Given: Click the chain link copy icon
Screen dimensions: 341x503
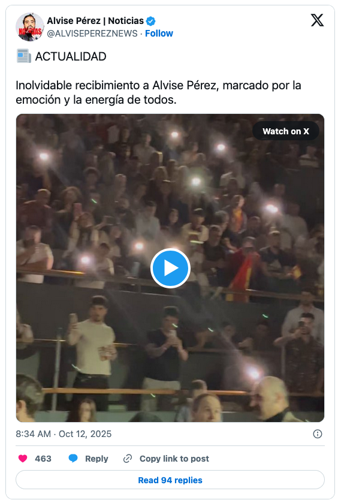Looking at the screenshot, I should pos(128,459).
